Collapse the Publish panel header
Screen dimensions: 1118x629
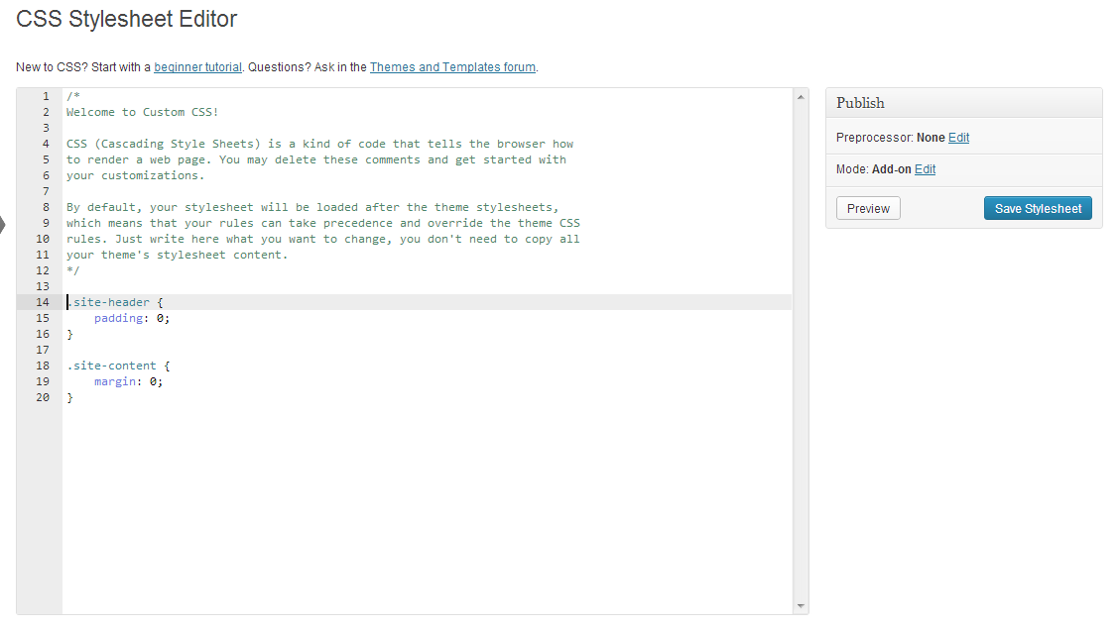[963, 103]
